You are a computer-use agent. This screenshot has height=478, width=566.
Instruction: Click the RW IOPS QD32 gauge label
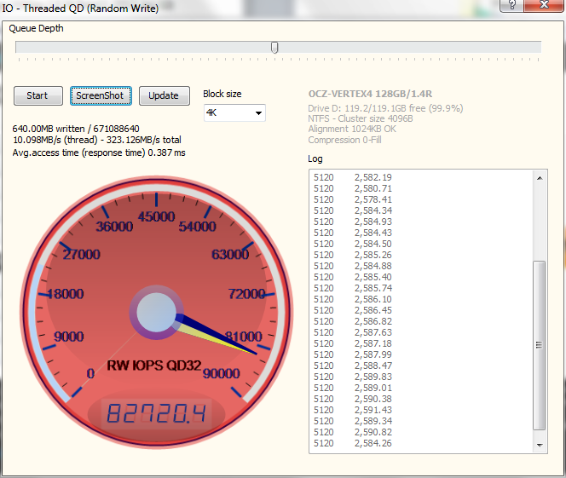click(x=154, y=366)
